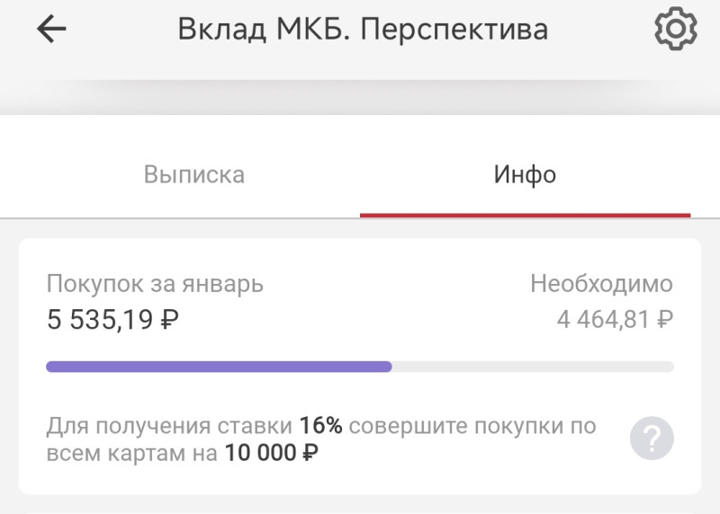Tap the question mark help icon
Viewport: 720px width, 514px height.
click(652, 439)
